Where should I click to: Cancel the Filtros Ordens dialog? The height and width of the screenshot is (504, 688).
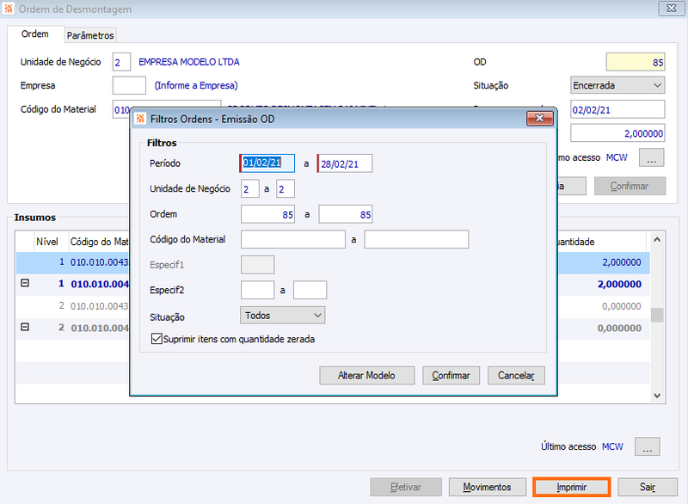click(516, 376)
